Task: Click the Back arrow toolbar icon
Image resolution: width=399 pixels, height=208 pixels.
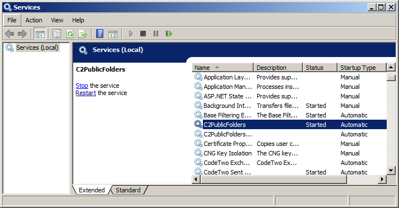Action: (9, 34)
